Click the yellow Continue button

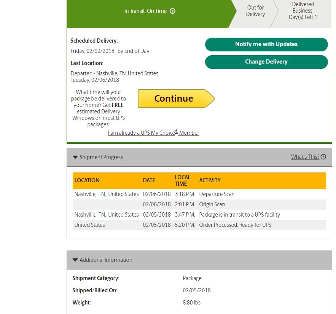coord(176,99)
